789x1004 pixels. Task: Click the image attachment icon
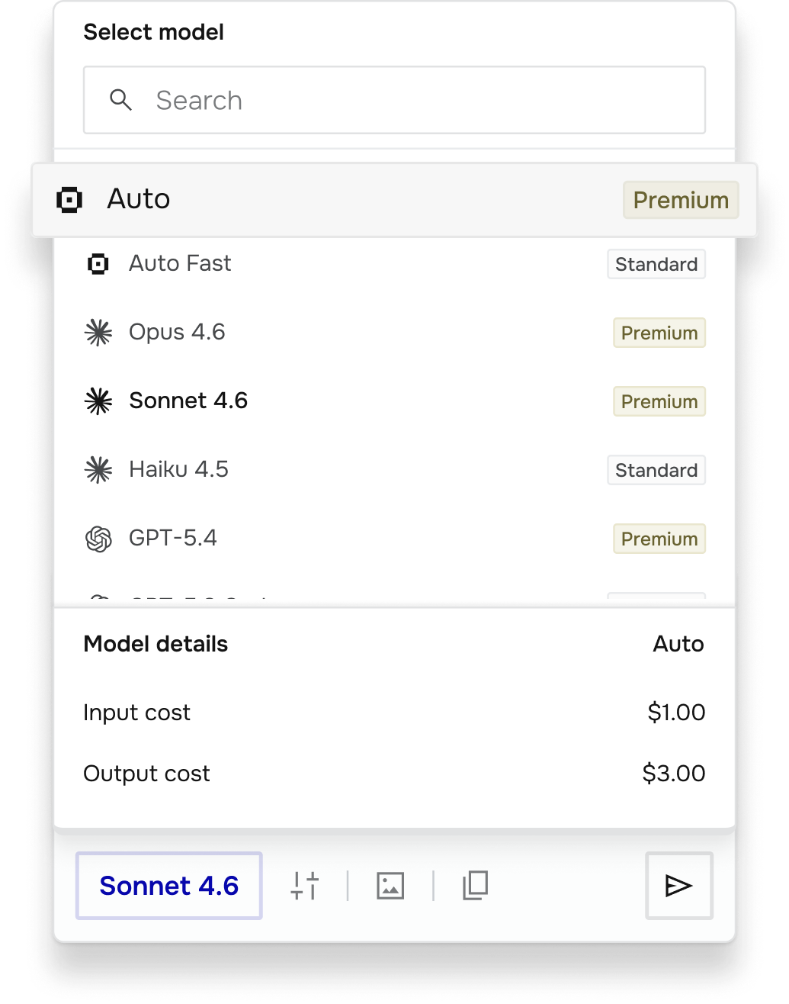(390, 886)
